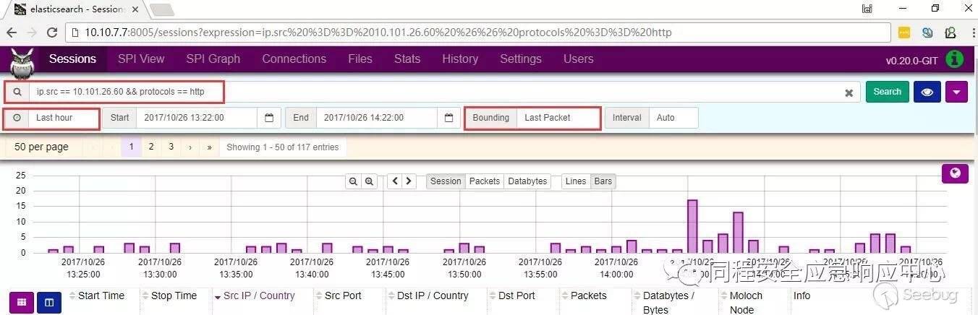Click the yellow extension icon in Chrome
978x315 pixels.
(904, 33)
